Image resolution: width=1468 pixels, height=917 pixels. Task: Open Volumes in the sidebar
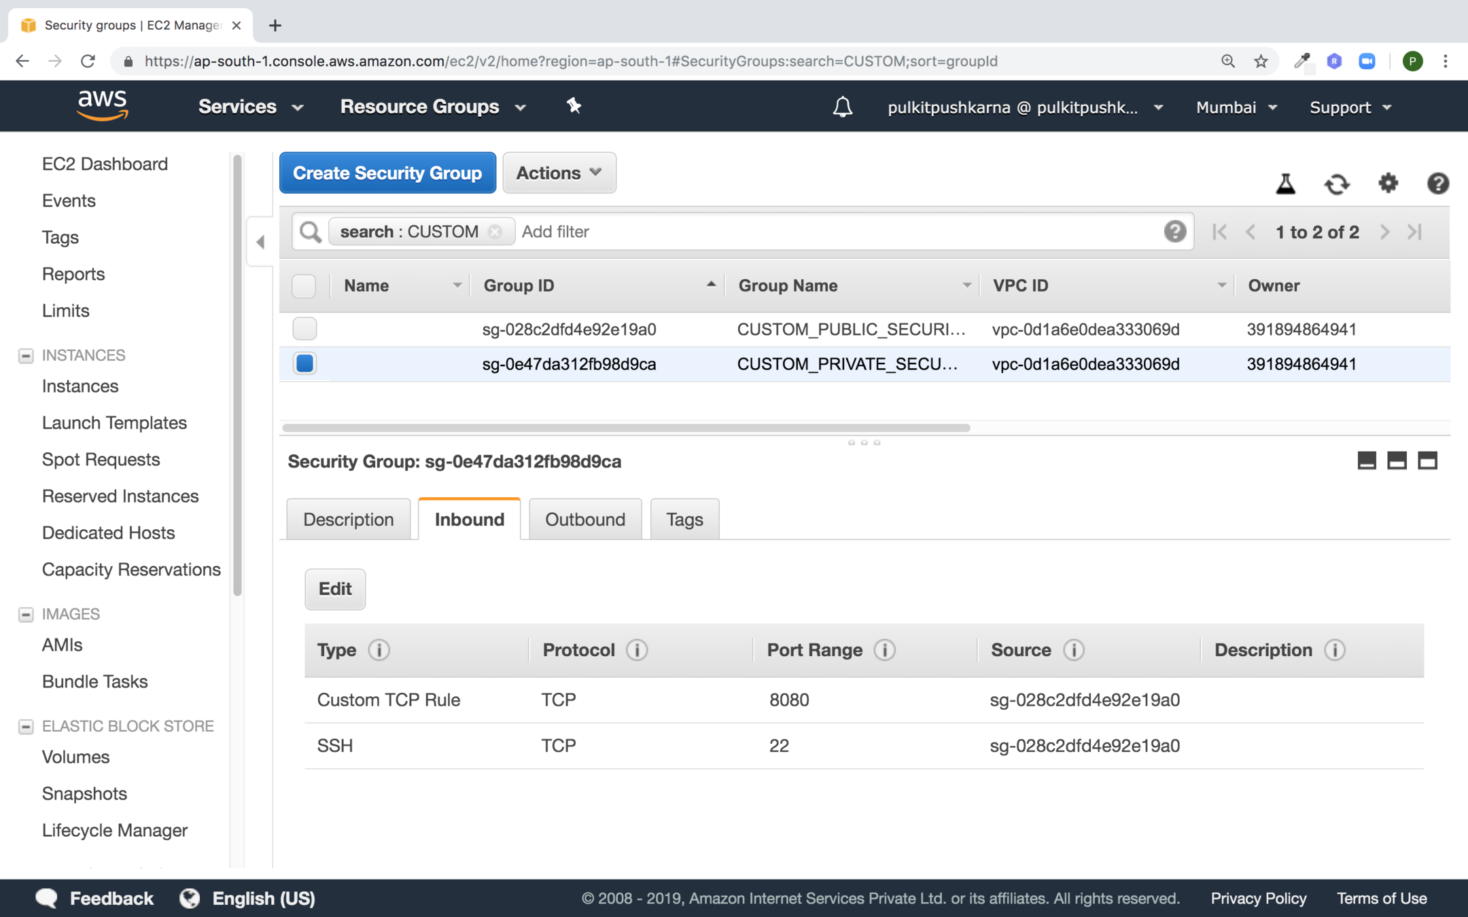coord(75,757)
